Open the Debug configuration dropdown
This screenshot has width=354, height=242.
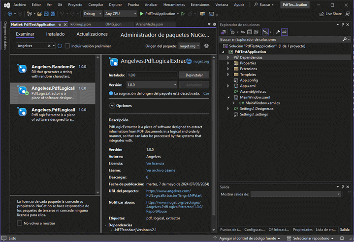pyautogui.click(x=93, y=14)
